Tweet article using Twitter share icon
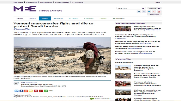The image size is (181, 101). [x=16, y=91]
